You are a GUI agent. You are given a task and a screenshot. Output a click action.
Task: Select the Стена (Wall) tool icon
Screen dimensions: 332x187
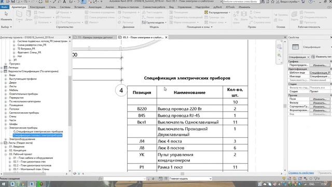pos(19,15)
